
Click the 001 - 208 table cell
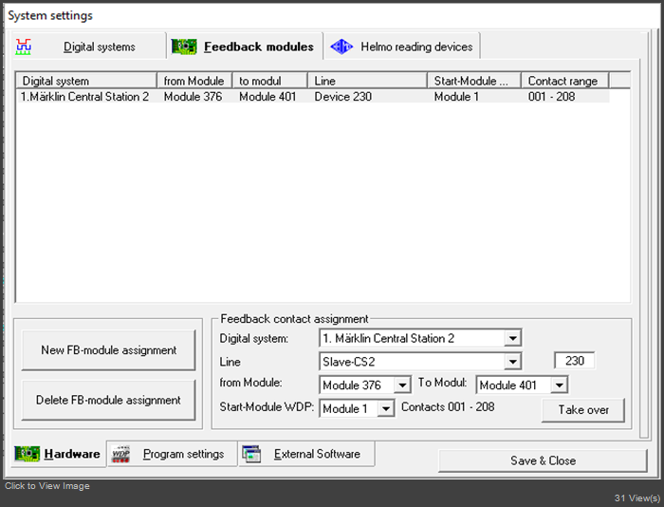[551, 97]
